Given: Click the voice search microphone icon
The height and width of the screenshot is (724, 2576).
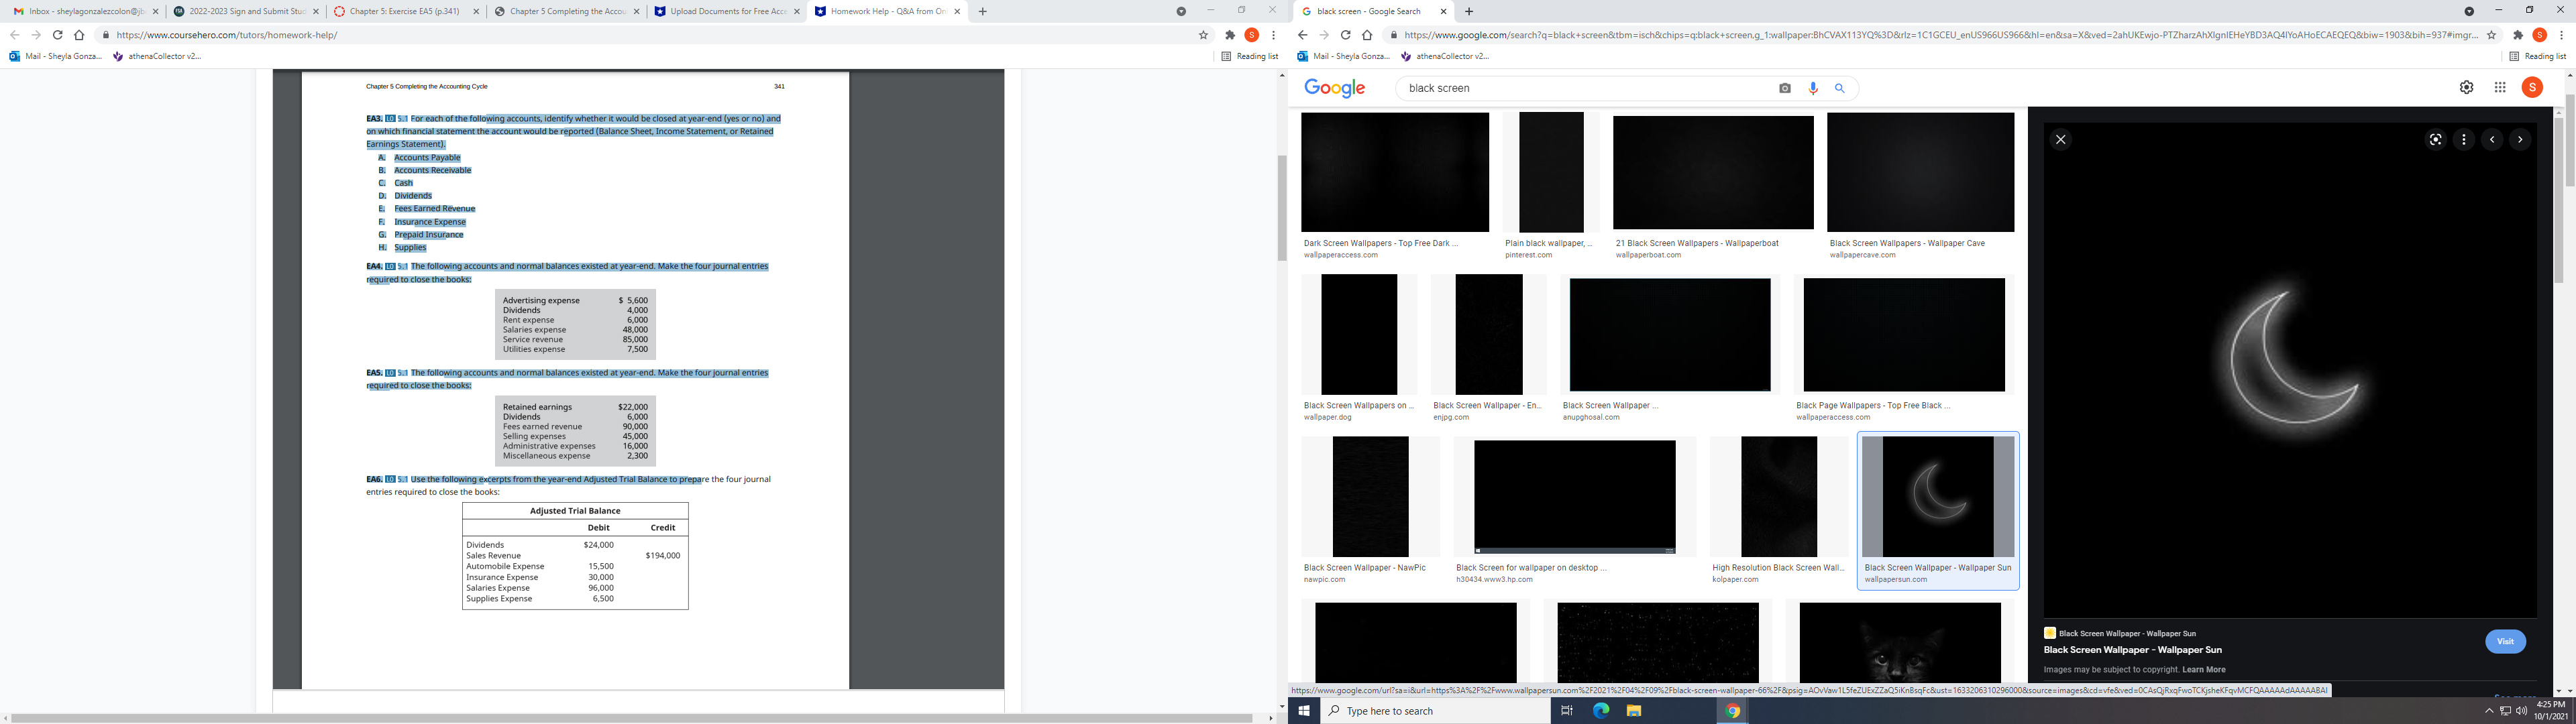Looking at the screenshot, I should point(1813,88).
